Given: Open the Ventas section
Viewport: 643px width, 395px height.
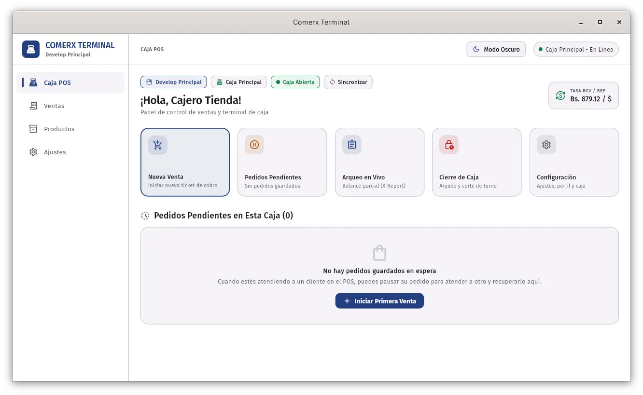Looking at the screenshot, I should (x=70, y=106).
